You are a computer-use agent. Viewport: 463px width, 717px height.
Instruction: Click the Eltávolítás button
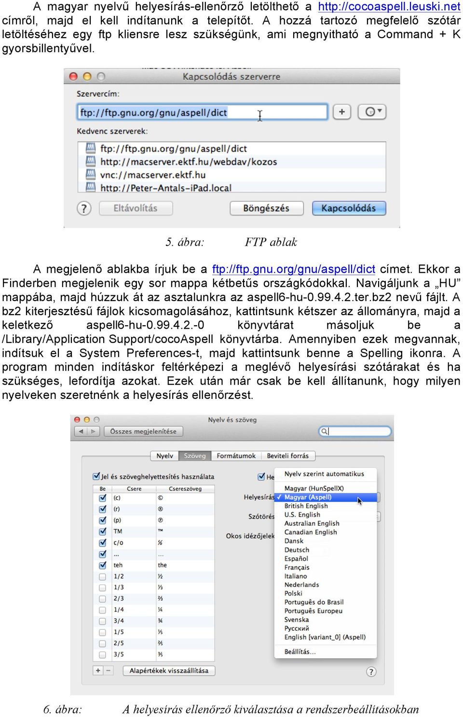(x=136, y=208)
